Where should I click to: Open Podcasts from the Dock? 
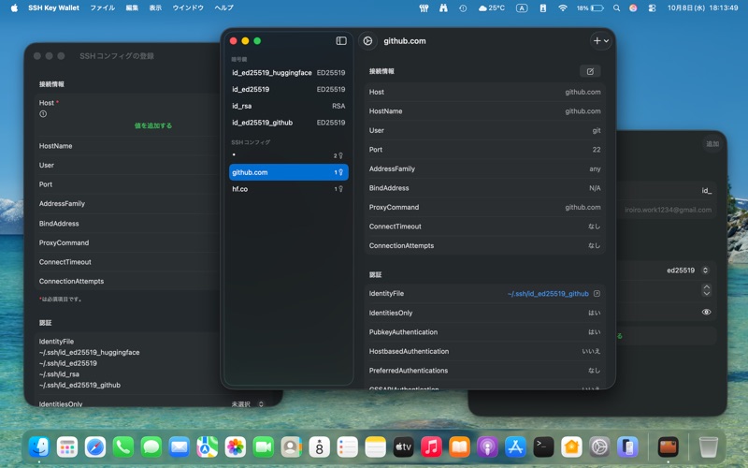pos(487,447)
